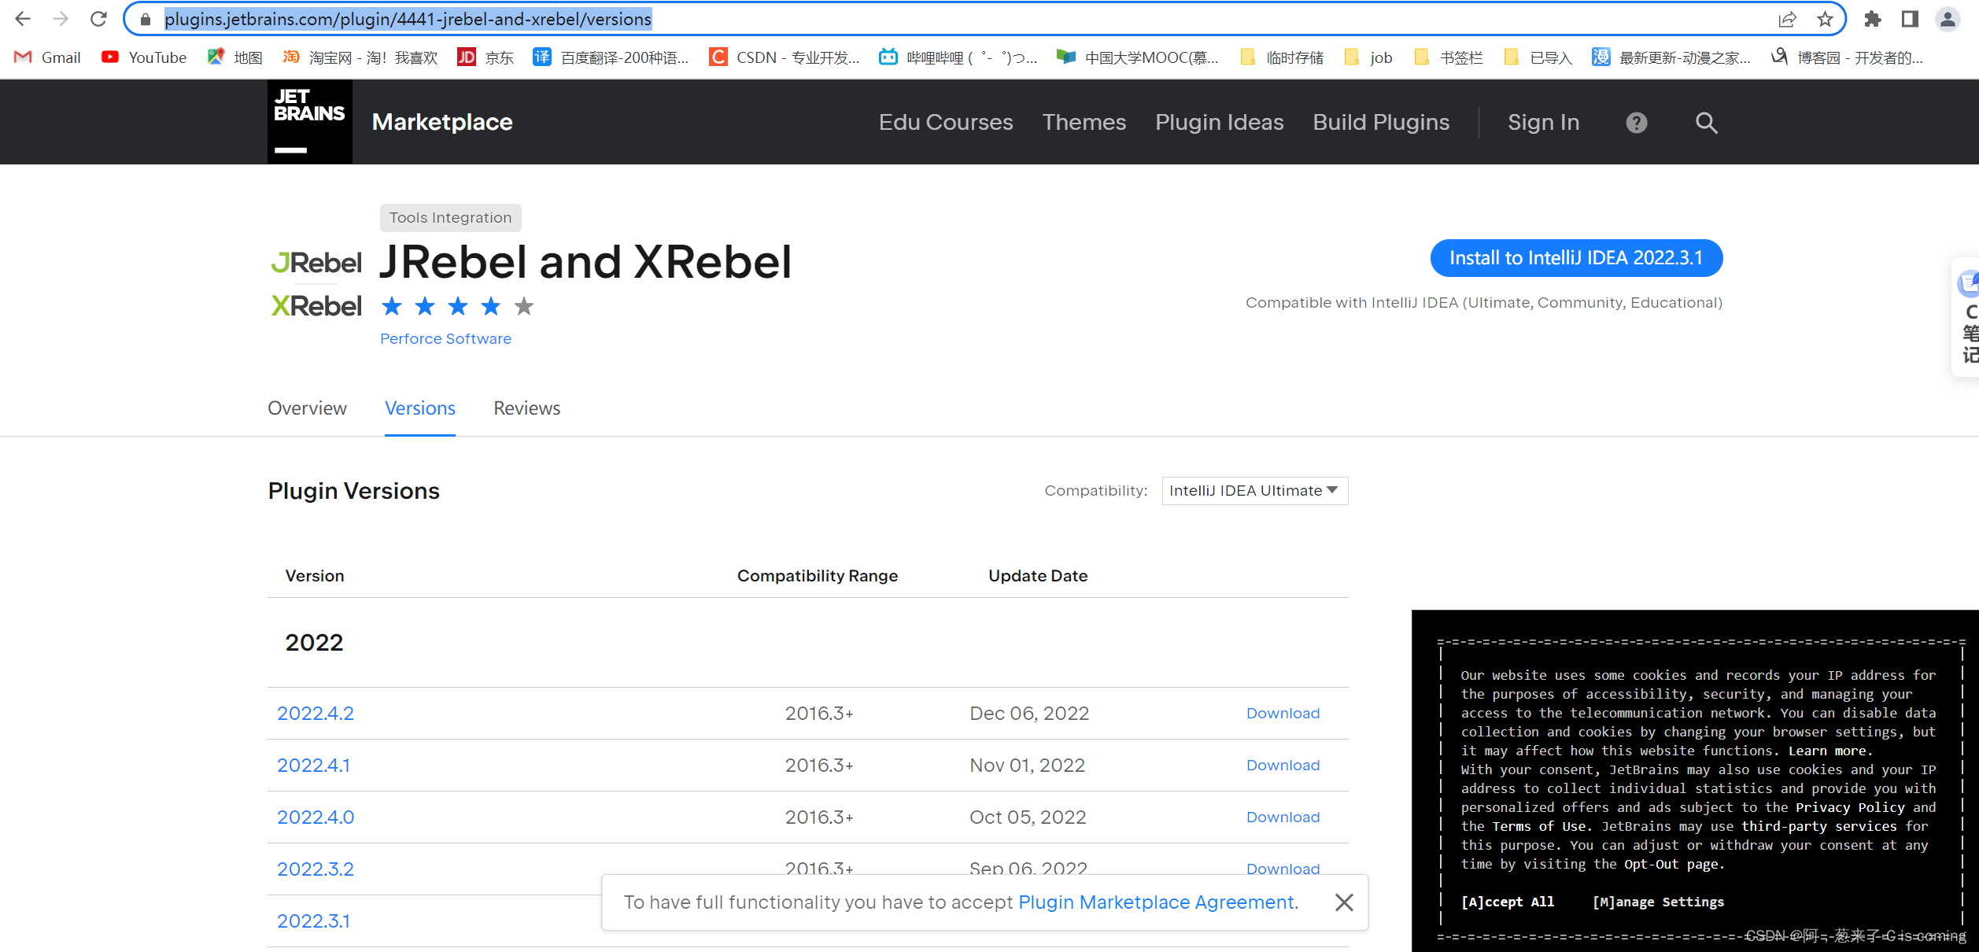This screenshot has width=1979, height=952.
Task: Click Install to IntelliJ IDEA 2022.3.1
Action: pyautogui.click(x=1576, y=257)
